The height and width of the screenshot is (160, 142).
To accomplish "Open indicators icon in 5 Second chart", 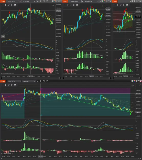I will pyautogui.click(x=47, y=81).
